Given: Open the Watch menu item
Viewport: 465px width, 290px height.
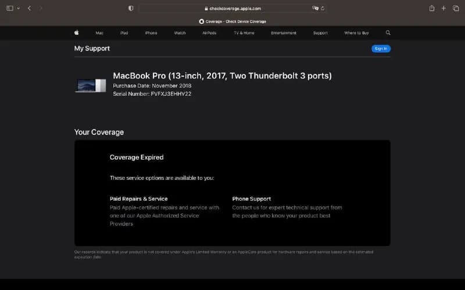Looking at the screenshot, I should (180, 33).
